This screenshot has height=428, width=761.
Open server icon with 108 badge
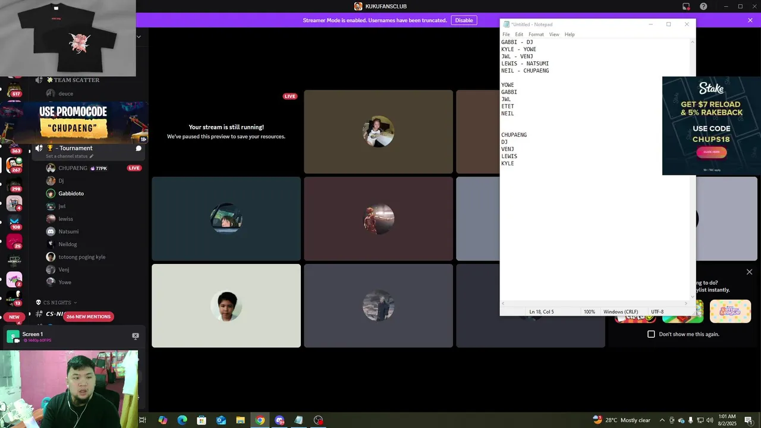point(14,222)
